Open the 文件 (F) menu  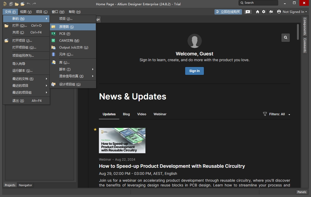coord(10,12)
